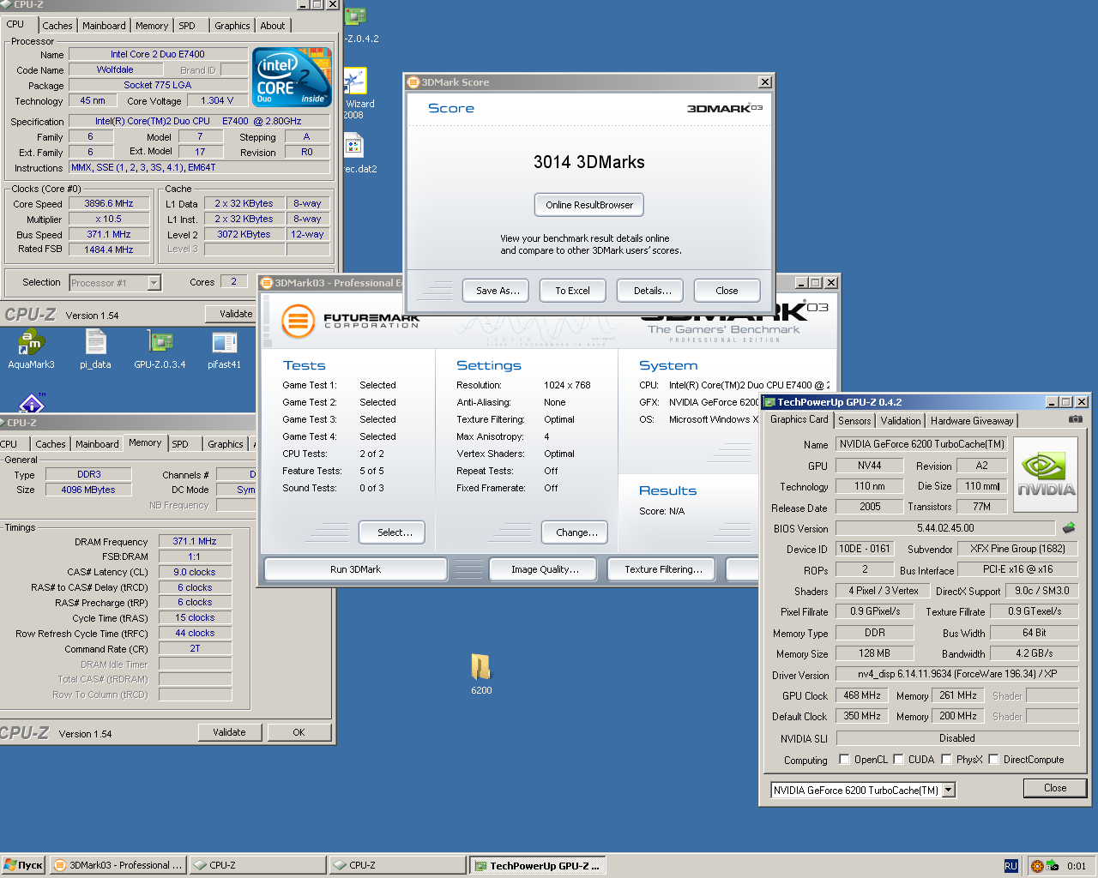Image resolution: width=1098 pixels, height=878 pixels.
Task: Enable the DirectCompute checkbox
Action: (x=993, y=759)
